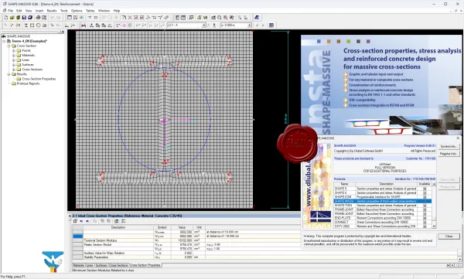Select SHAPE-MASSI row in products list
464x279 pixels.
coord(382,201)
